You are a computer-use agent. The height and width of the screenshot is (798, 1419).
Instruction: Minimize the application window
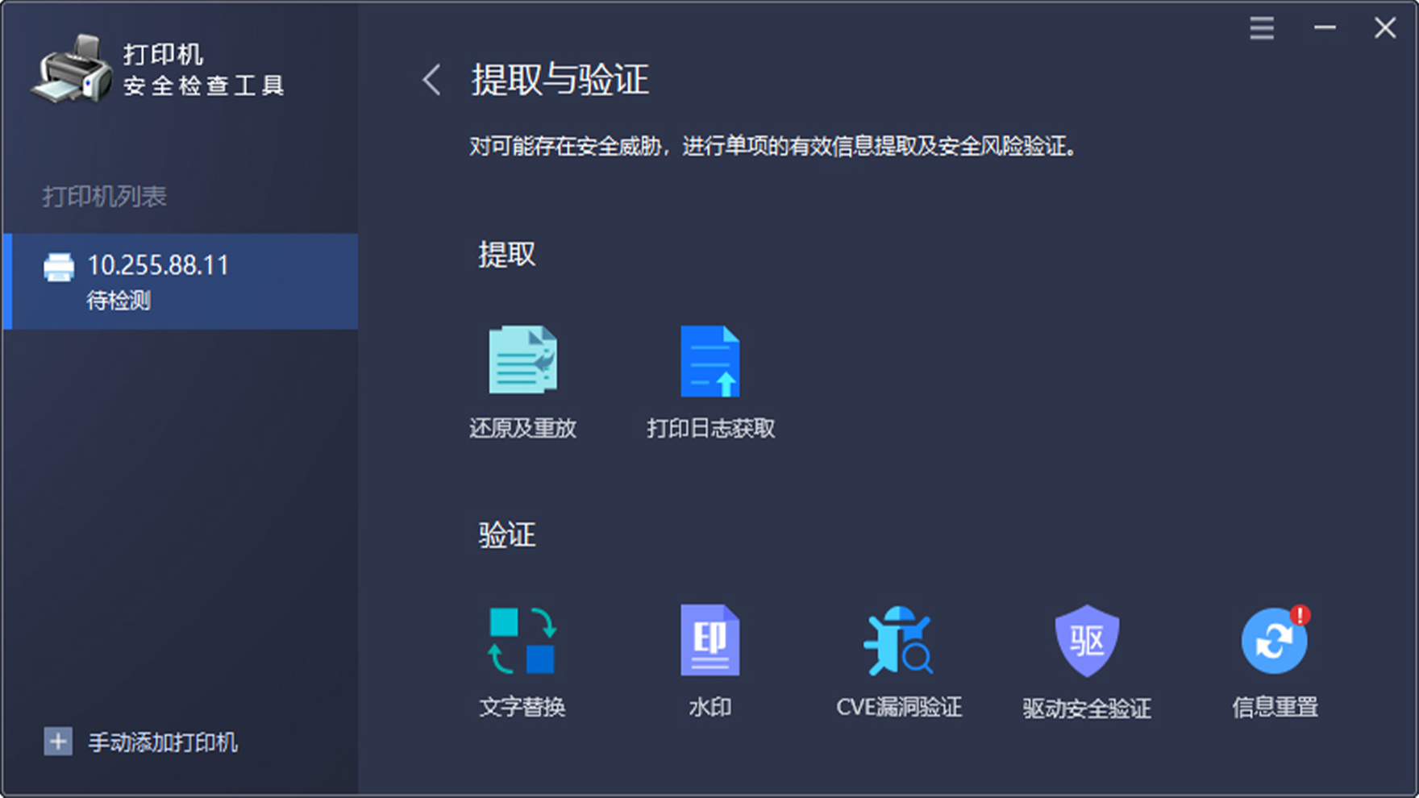[1325, 28]
